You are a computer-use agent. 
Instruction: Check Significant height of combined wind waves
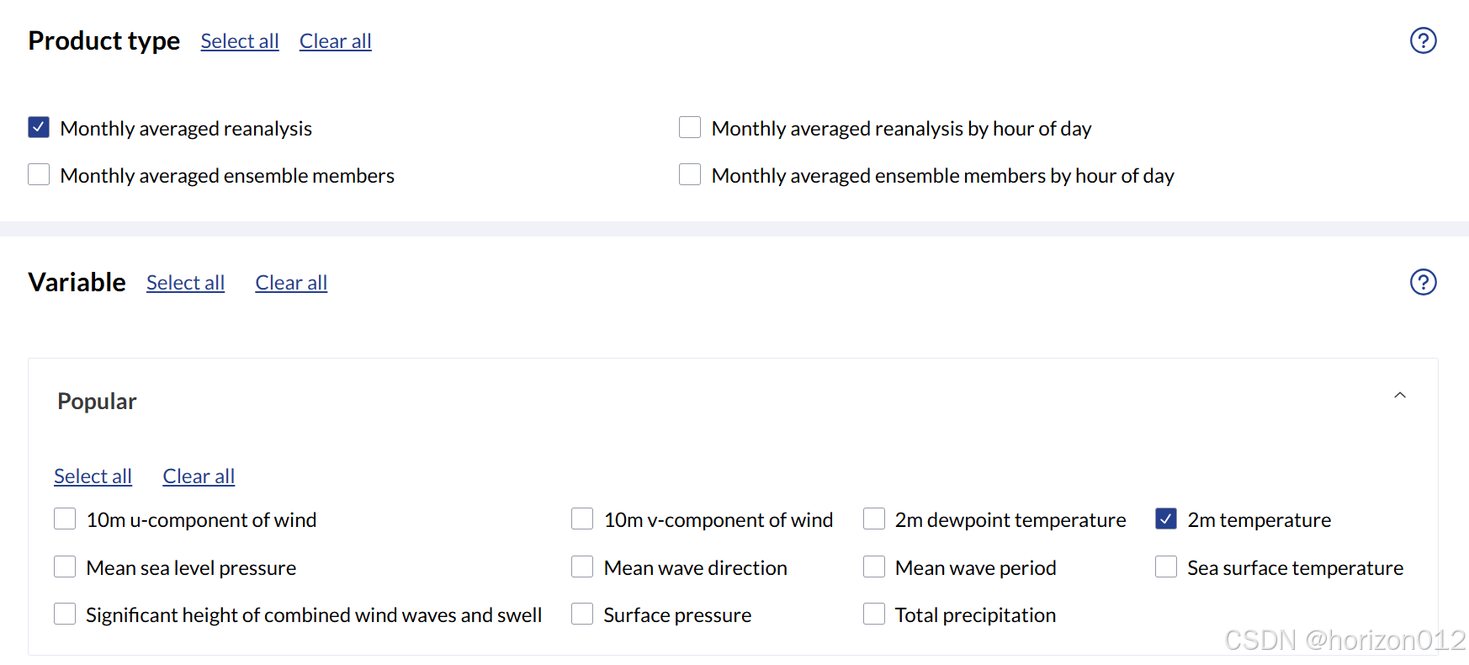coord(65,614)
